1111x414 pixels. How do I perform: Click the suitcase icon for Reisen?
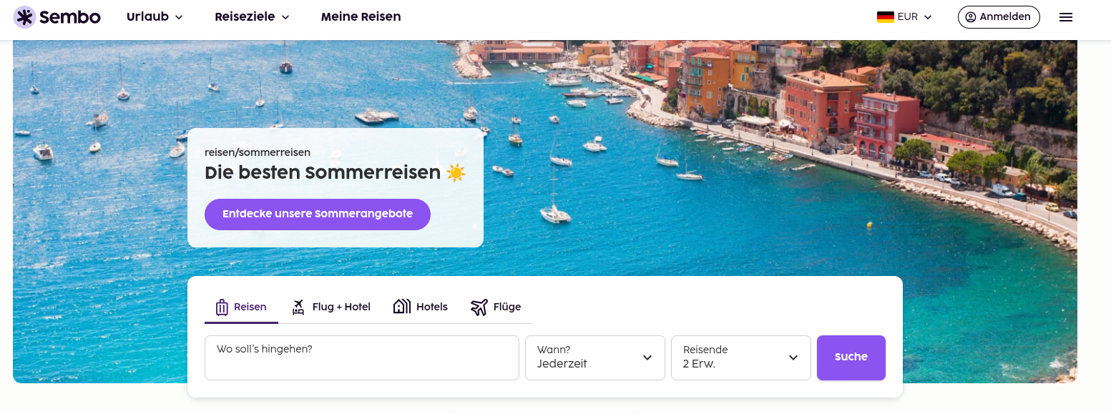click(222, 307)
